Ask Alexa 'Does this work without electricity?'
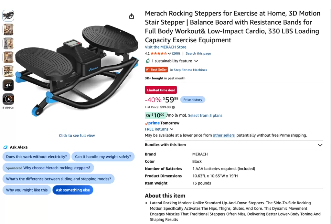The width and height of the screenshot is (331, 224). tap(36, 157)
